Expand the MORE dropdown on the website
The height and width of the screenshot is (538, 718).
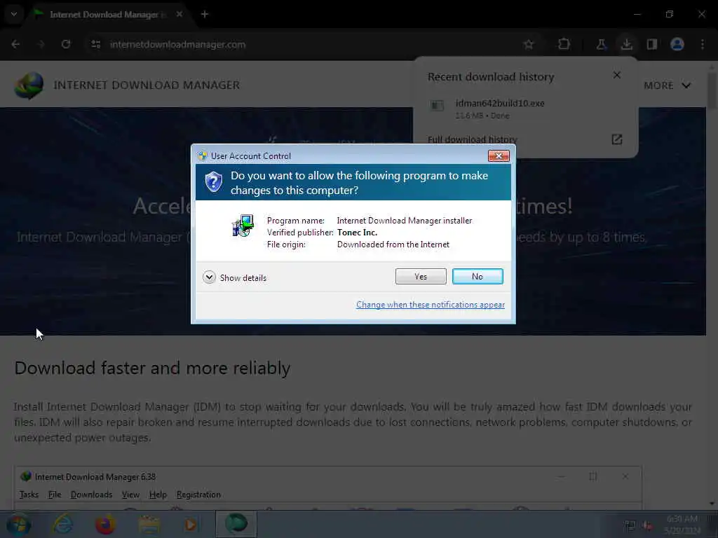coord(667,85)
